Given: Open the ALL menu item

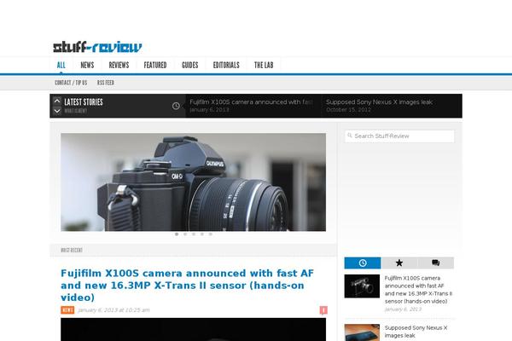Looking at the screenshot, I should 61,66.
